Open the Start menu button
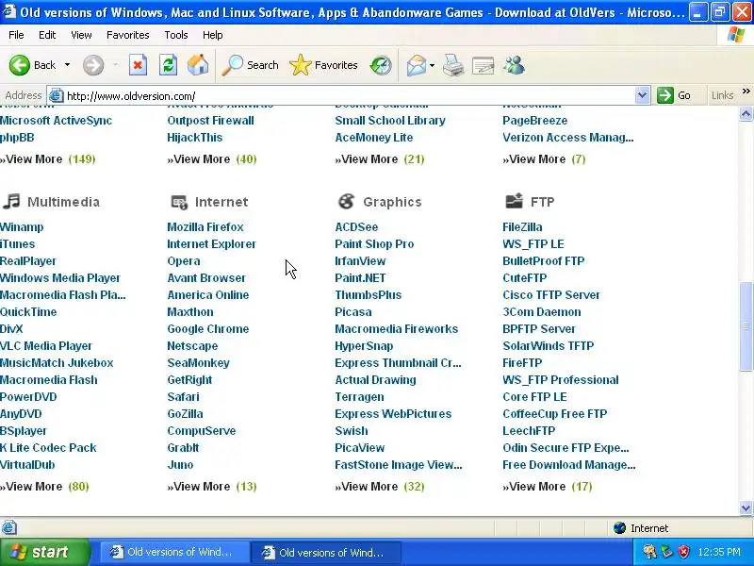Viewport: 754px width, 566px height. point(44,552)
